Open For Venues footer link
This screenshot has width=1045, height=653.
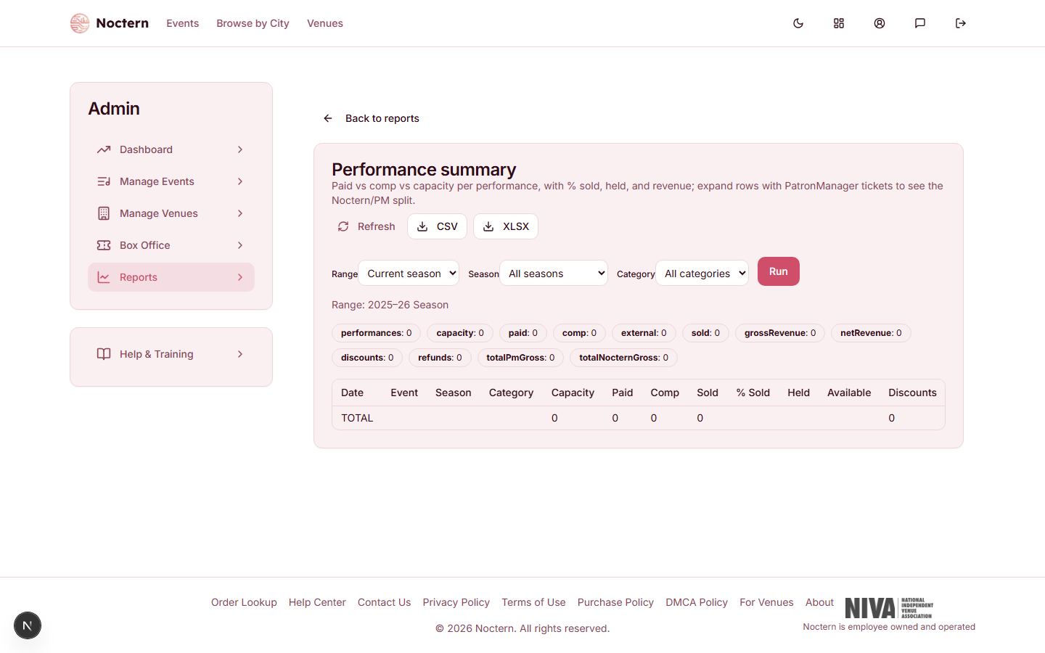(x=766, y=602)
